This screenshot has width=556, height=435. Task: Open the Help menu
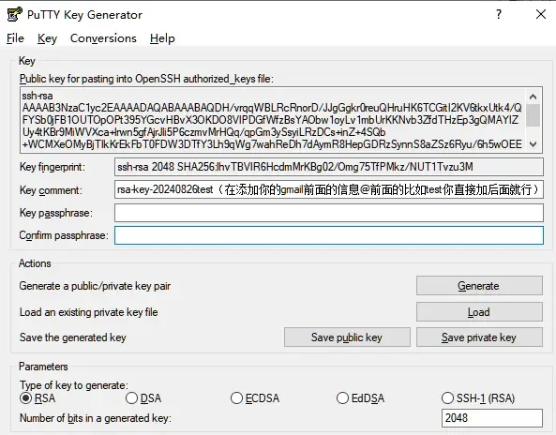click(x=162, y=38)
